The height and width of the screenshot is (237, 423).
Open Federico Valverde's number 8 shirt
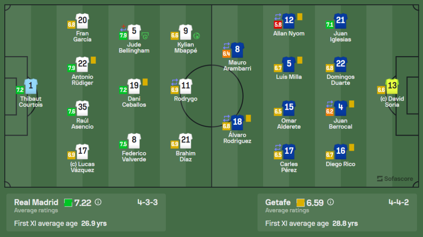click(134, 141)
